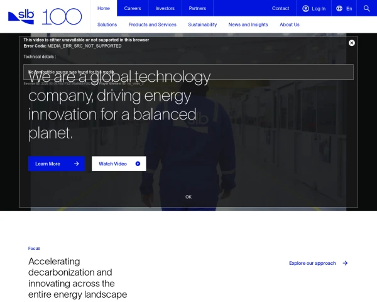377x302 pixels.
Task: Click the technical details message box
Action: click(188, 72)
